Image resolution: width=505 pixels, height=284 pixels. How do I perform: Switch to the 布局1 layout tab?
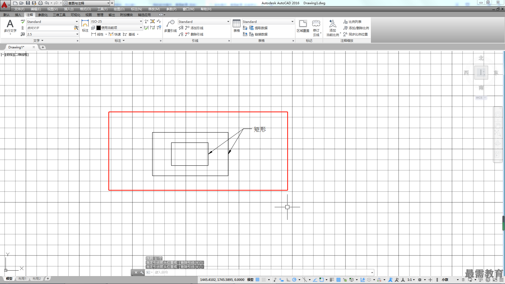tap(22, 278)
